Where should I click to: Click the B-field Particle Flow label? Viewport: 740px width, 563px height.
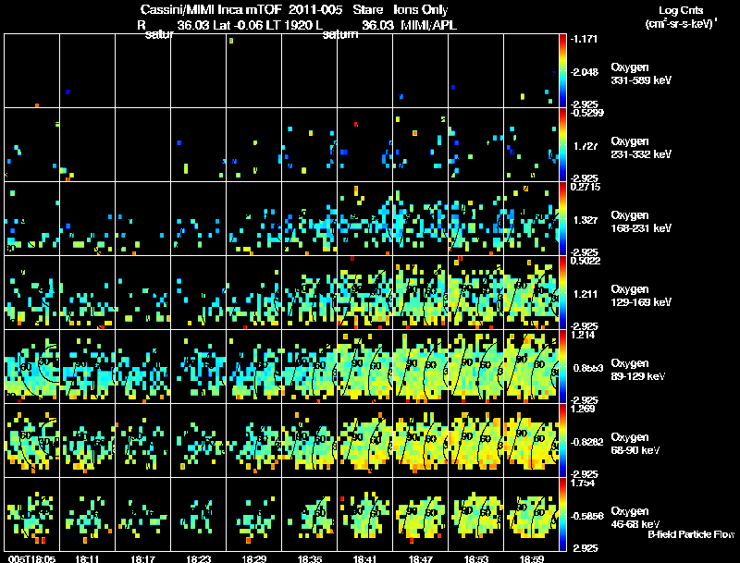coord(691,534)
